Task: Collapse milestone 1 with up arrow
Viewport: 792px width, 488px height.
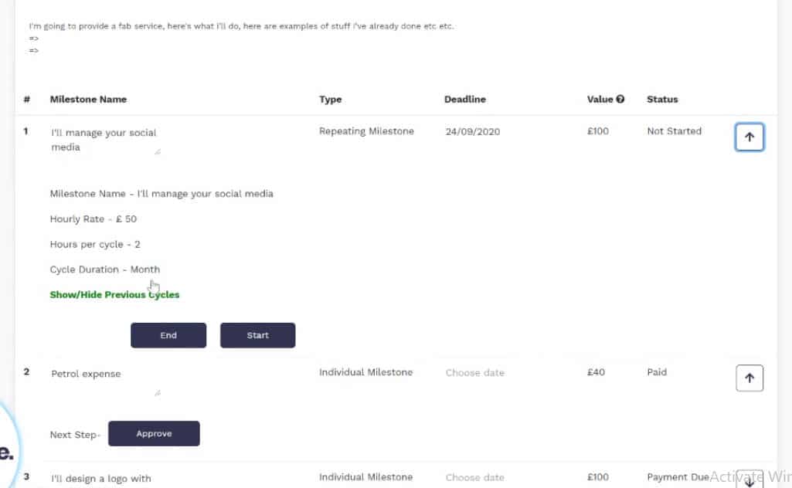Action: (x=749, y=137)
